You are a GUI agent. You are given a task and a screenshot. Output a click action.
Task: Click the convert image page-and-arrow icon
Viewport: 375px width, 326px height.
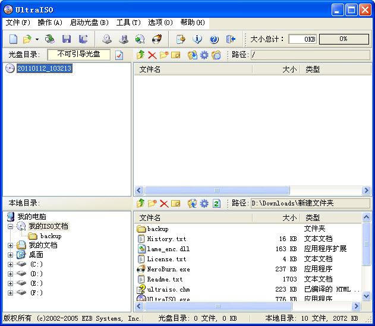(x=181, y=39)
